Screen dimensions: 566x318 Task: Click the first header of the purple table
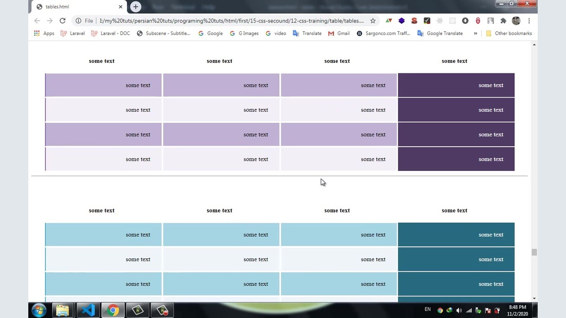tap(102, 61)
